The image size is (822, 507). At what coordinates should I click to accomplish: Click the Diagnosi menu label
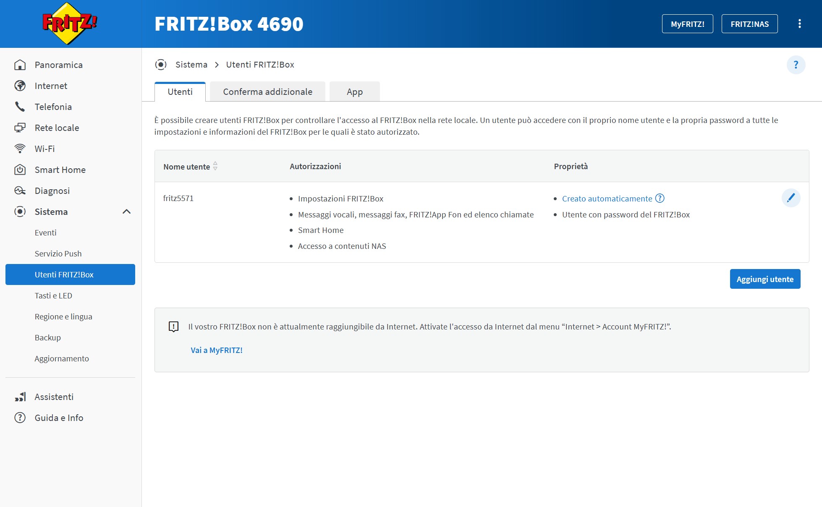tap(52, 191)
